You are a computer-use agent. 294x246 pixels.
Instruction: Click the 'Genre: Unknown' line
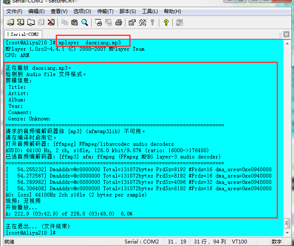tap(29, 119)
